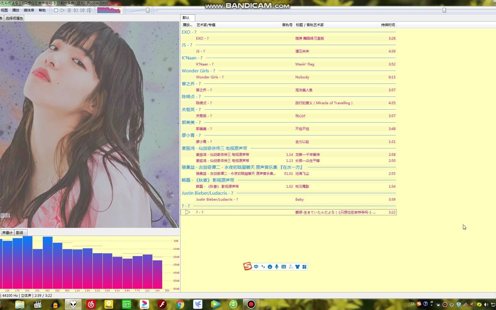Open iQIYI taskbar icon
The width and height of the screenshot is (496, 310).
click(127, 304)
